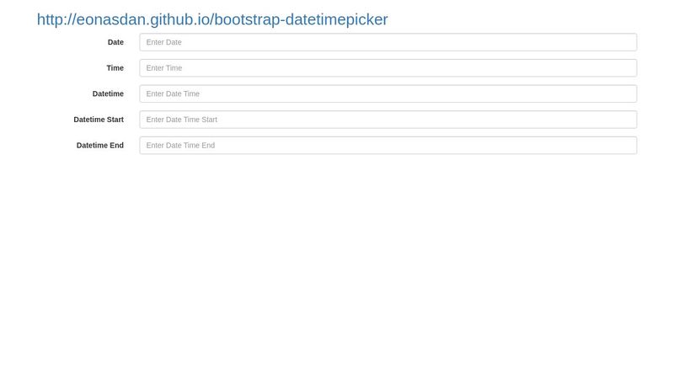Open the date picker via the Date box
The image size is (674, 379).
pos(388,42)
